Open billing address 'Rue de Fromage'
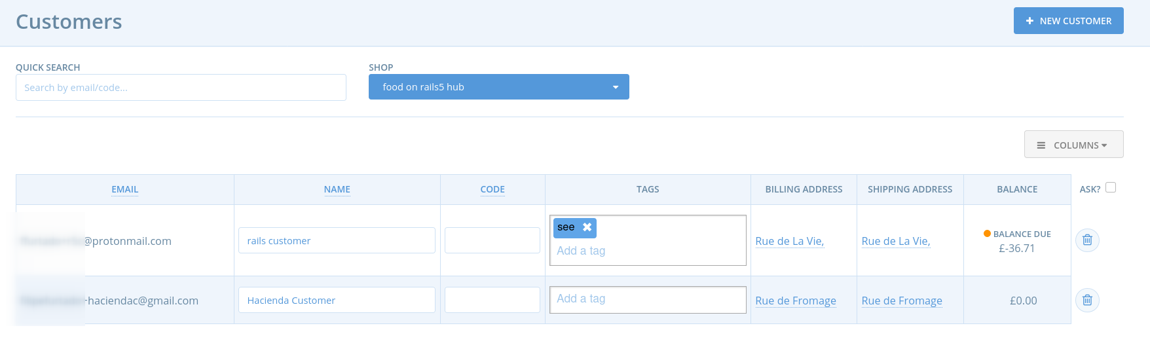Viewport: 1150px width, 349px height. [x=796, y=301]
